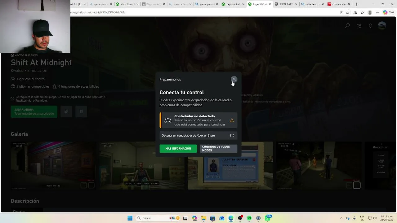Open the street-at-night gallery screenshot
Screen dimensions: 397x223
319,166
